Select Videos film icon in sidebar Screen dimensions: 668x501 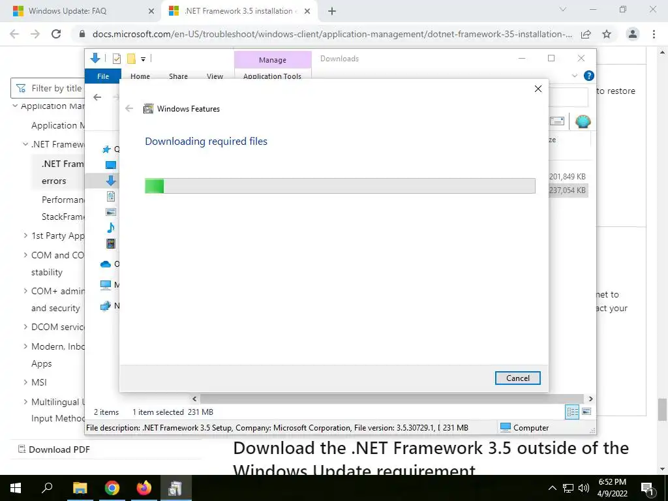[x=111, y=244]
